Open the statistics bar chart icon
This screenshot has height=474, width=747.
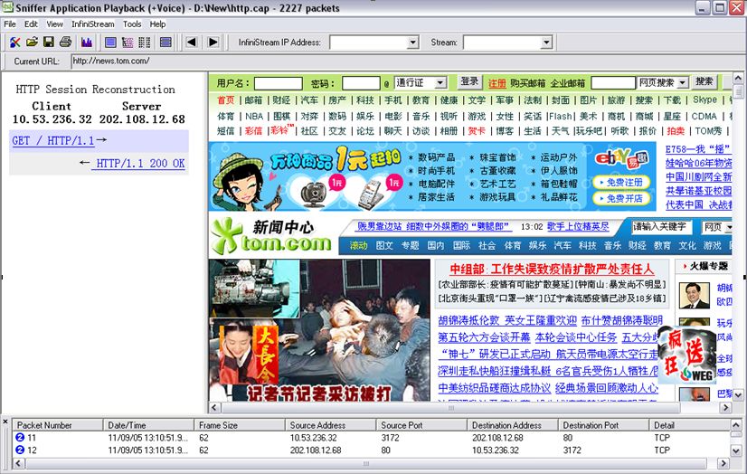coord(86,43)
